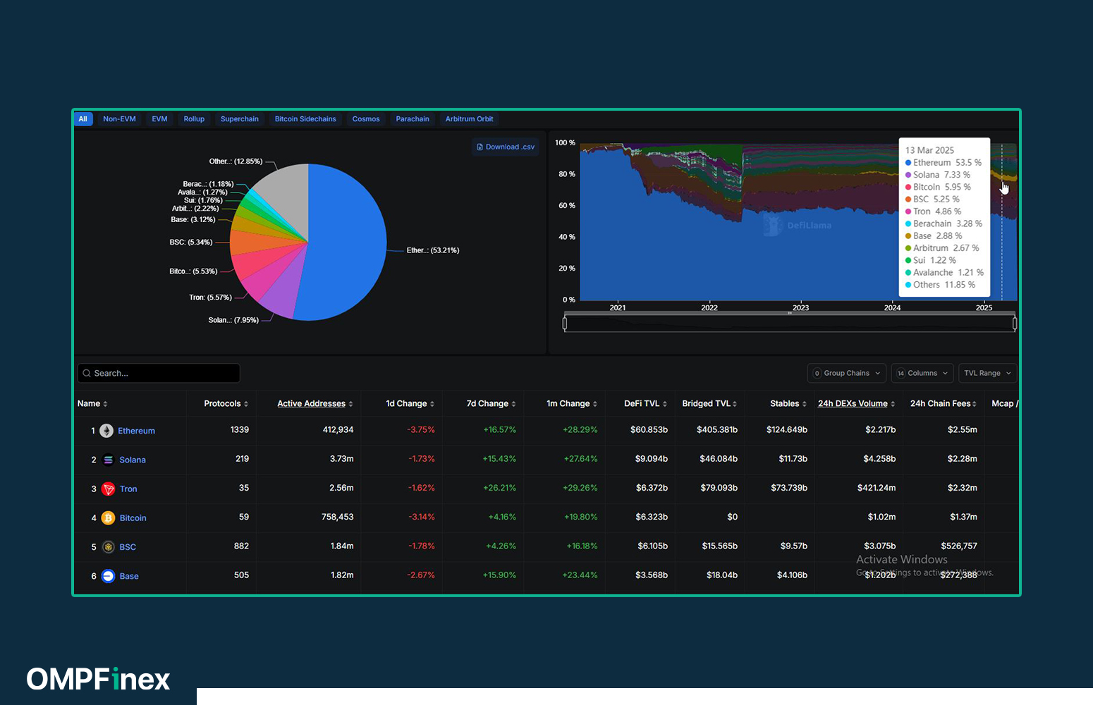Image resolution: width=1093 pixels, height=705 pixels.
Task: Open the Ethereum chain link
Action: 136,431
